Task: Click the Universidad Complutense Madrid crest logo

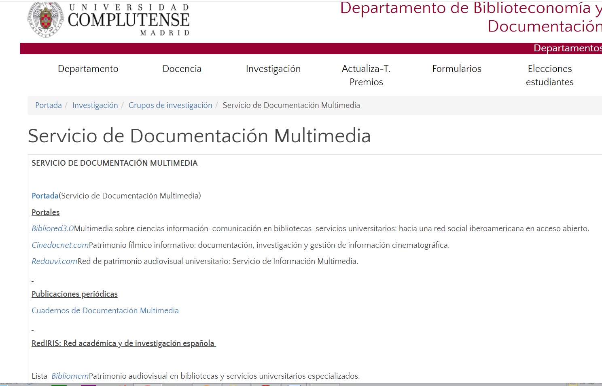Action: (45, 19)
